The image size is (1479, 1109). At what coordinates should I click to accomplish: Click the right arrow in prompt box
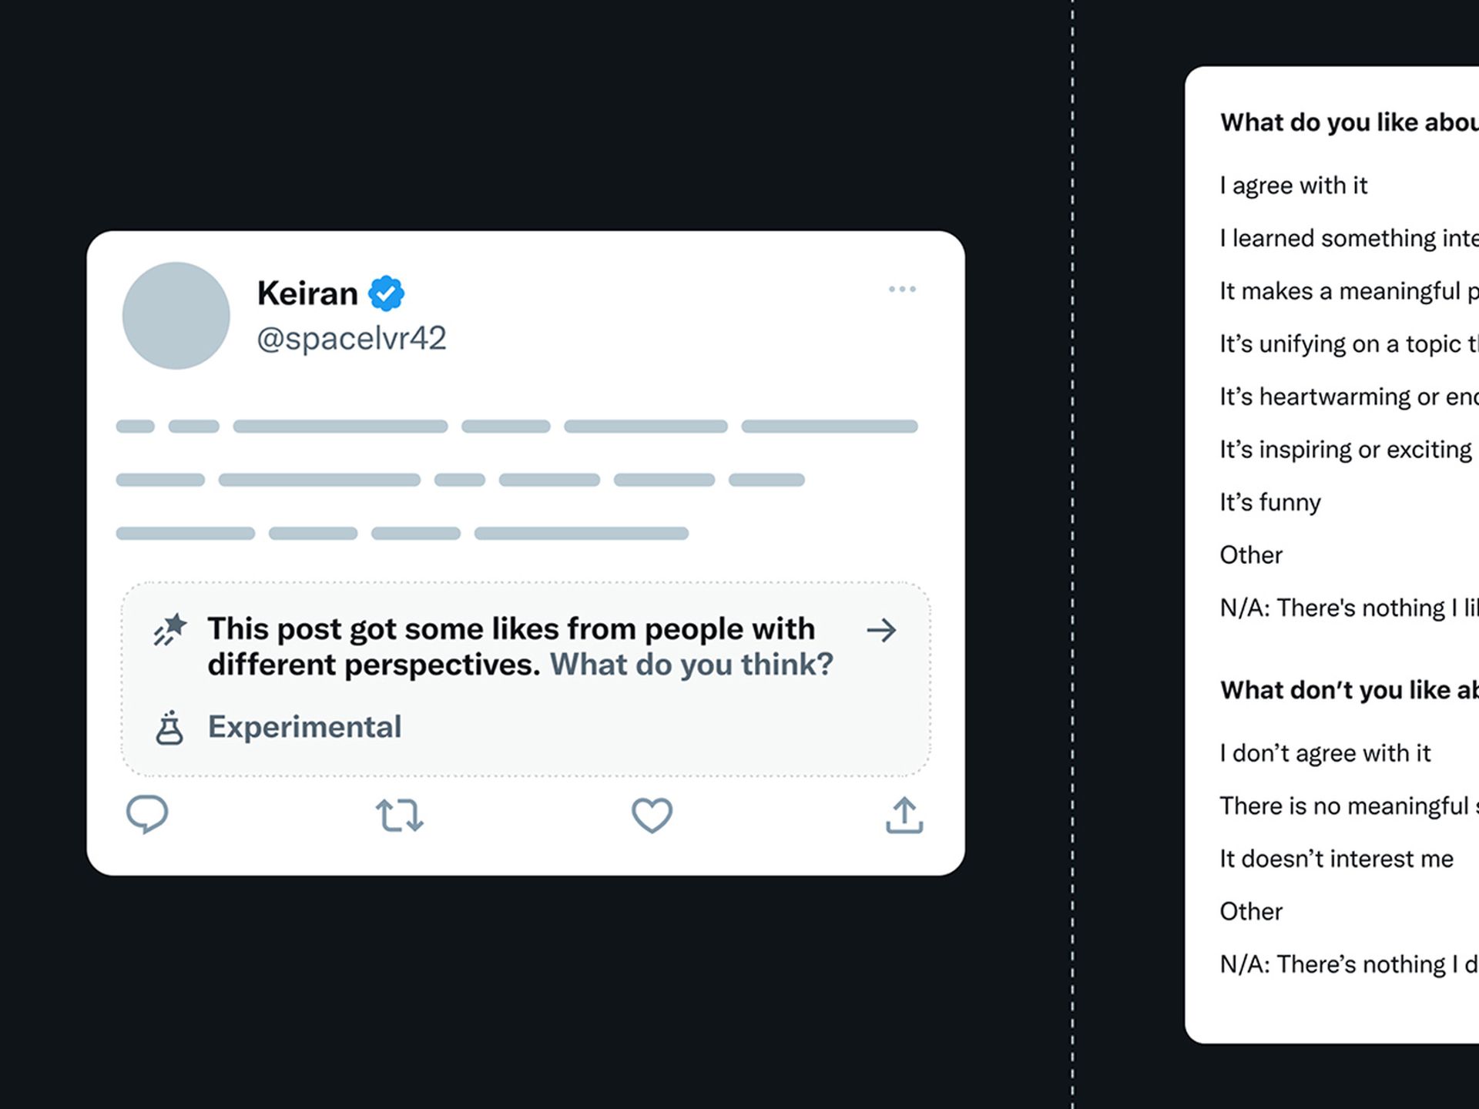[881, 630]
